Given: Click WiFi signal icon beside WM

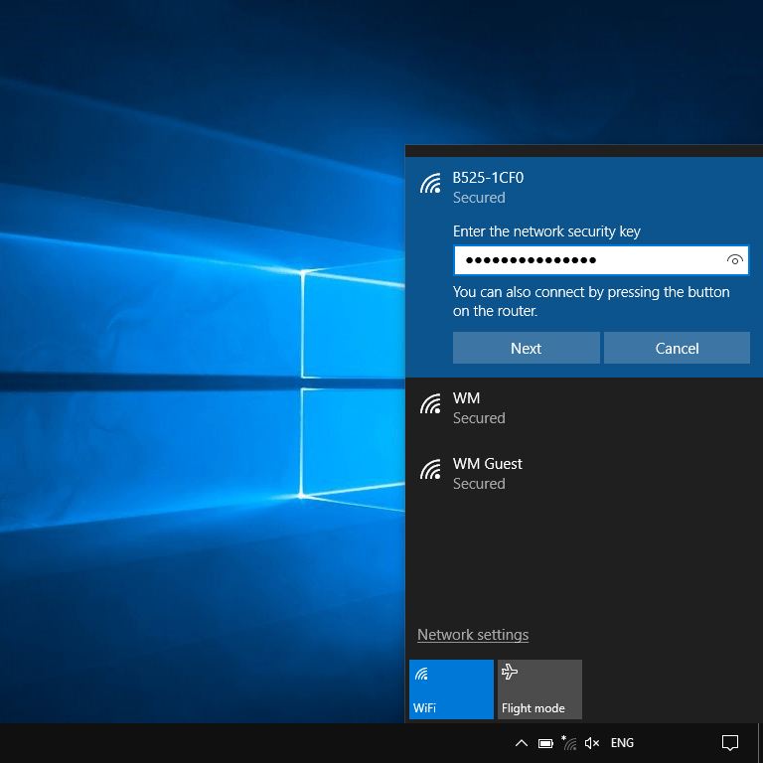Looking at the screenshot, I should (430, 404).
